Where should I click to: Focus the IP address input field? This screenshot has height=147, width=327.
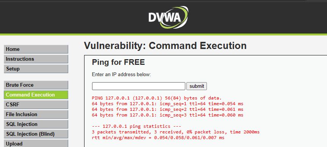click(139, 86)
